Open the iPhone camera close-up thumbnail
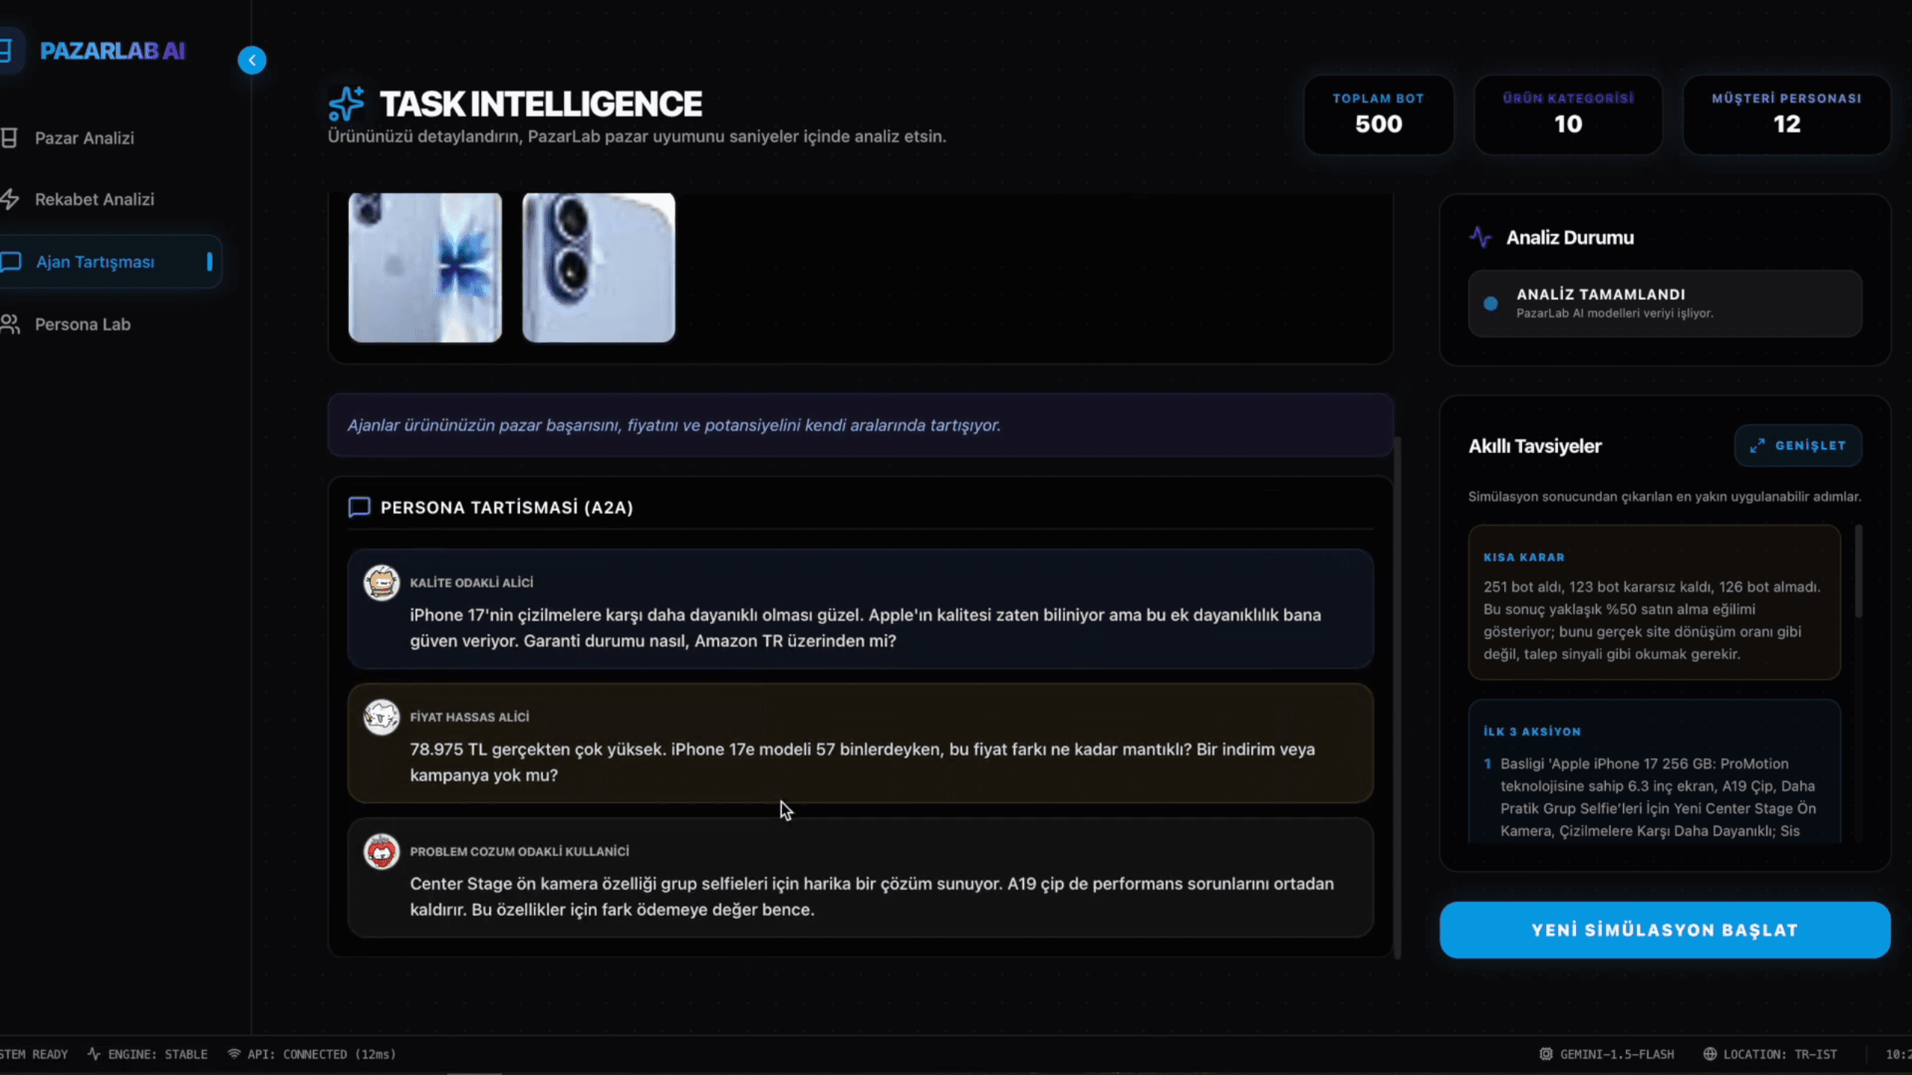The height and width of the screenshot is (1075, 1912). tap(598, 267)
